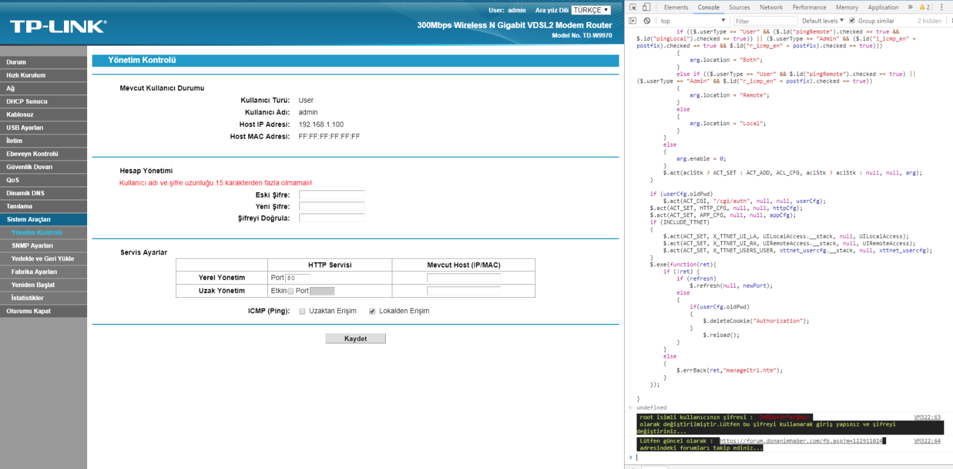
Task: Open the İletim menu item
Action: click(43, 141)
